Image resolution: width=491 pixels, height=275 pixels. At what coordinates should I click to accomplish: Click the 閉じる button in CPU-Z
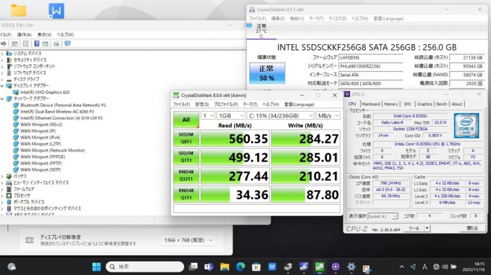click(471, 228)
